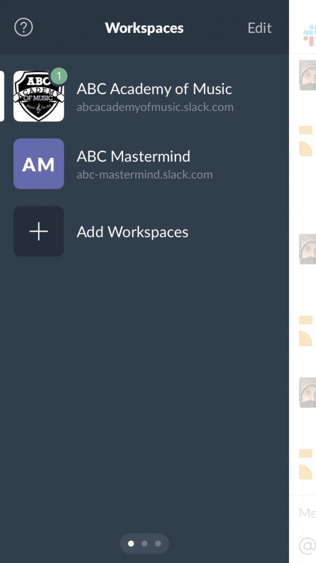Viewport: 316px width, 563px height.
Task: Click the abcacademyofmusic.slack.com URL text
Action: (155, 107)
